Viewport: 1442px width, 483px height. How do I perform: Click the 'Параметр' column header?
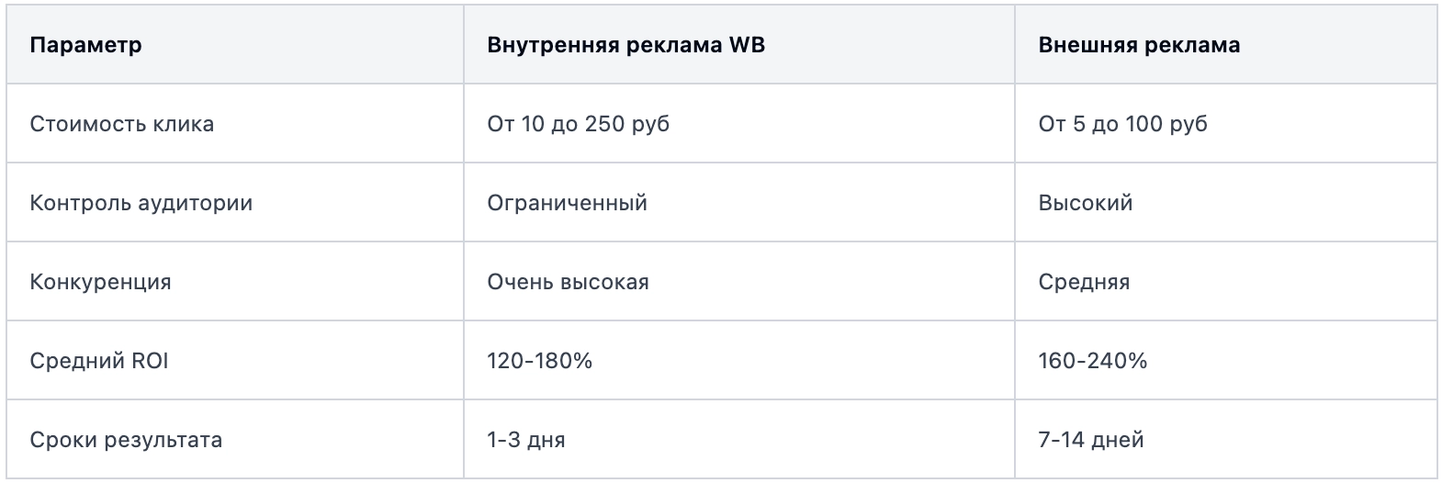(85, 45)
